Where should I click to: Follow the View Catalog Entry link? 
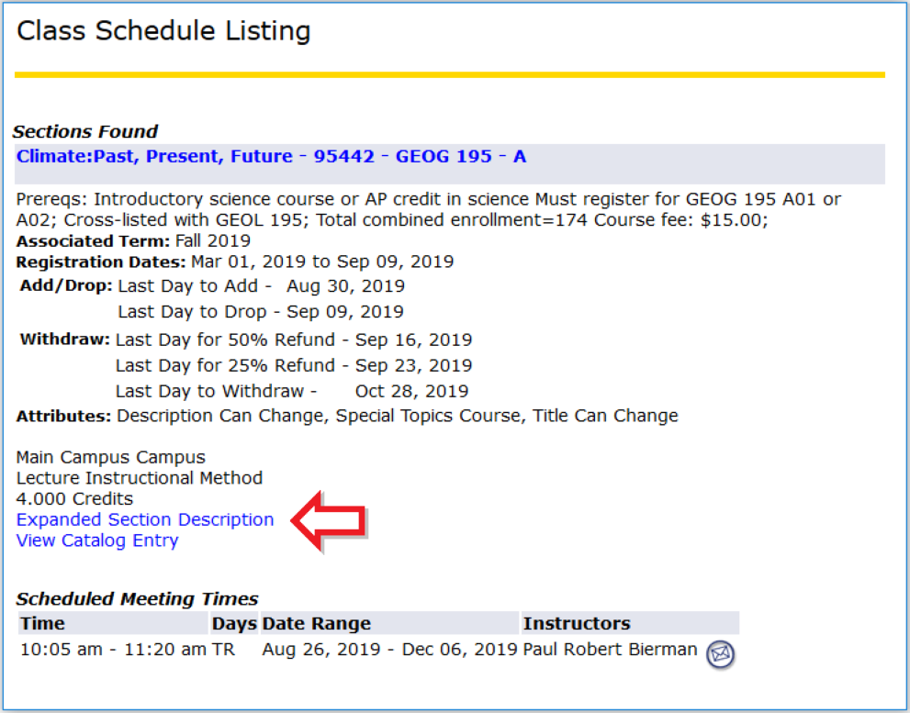click(97, 540)
